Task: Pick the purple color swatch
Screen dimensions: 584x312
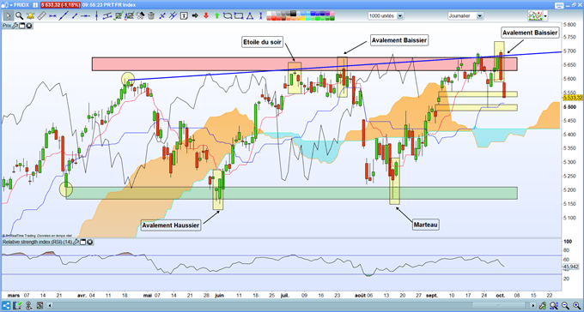Action: pos(327,14)
